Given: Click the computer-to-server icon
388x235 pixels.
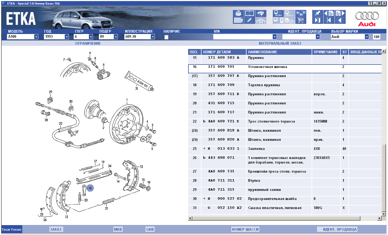Looking at the screenshot, I should point(278,20).
